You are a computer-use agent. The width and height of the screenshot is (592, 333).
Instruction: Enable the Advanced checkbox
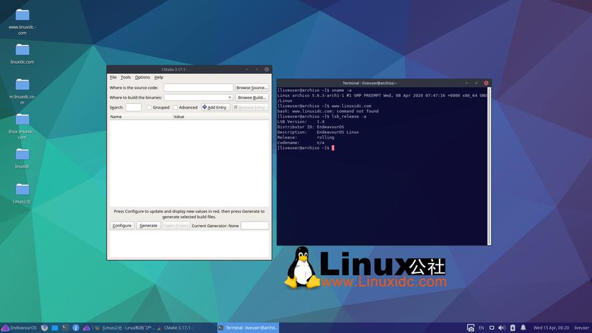click(176, 108)
